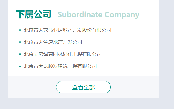174x109 pixels.
Task: Visit 北京市大龙顺发建筑工程有限公司 link
Action: [60, 66]
